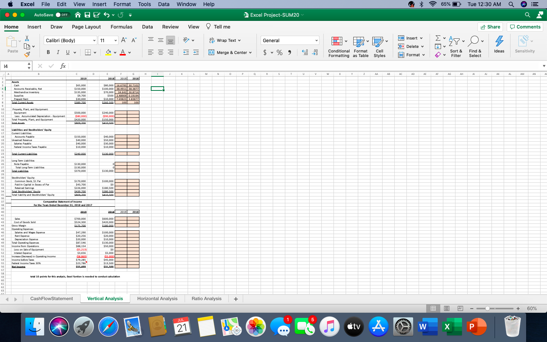Open Format as Table gallery
Screen dimensions: 547x342
(x=360, y=47)
